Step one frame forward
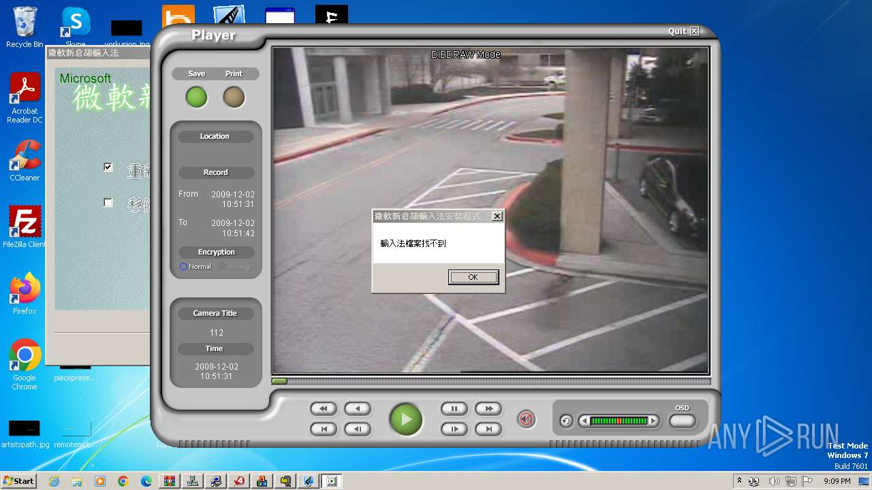This screenshot has width=872, height=490. 454,429
